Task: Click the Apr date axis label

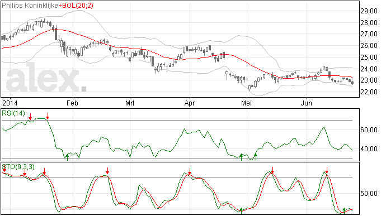Action: pyautogui.click(x=190, y=103)
